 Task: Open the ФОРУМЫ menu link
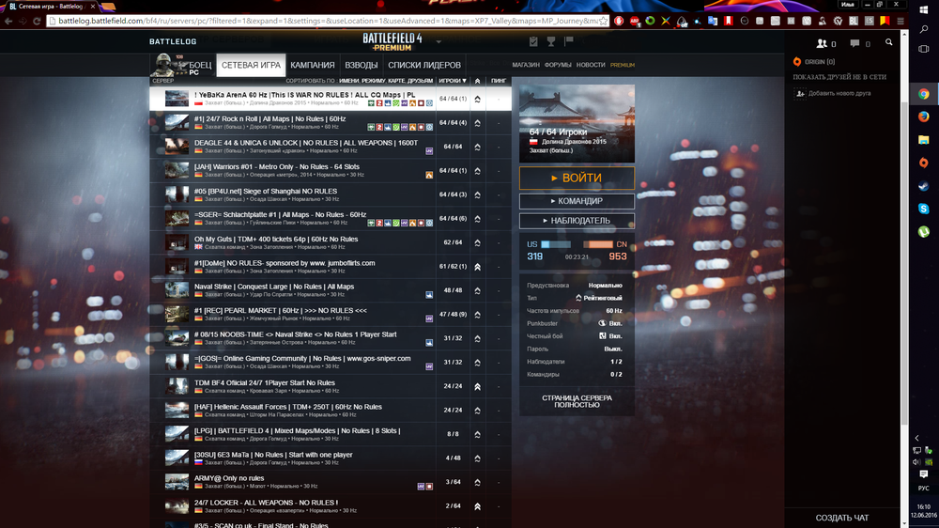[x=558, y=65]
